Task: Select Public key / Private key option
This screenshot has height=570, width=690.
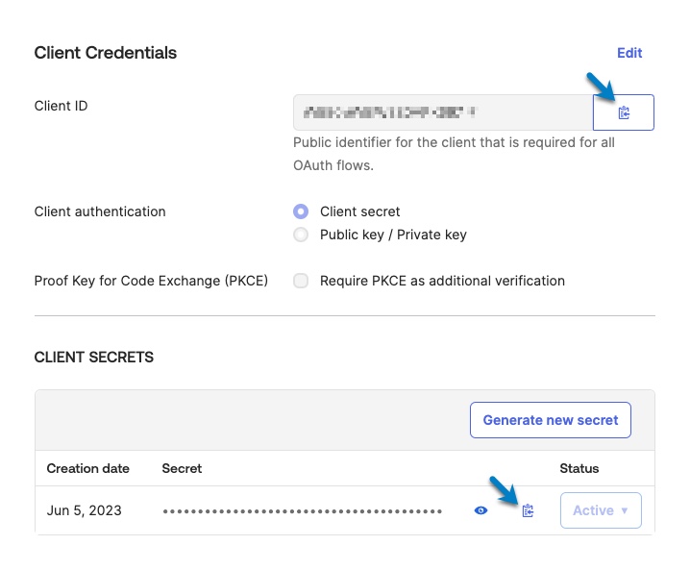Action: 301,235
